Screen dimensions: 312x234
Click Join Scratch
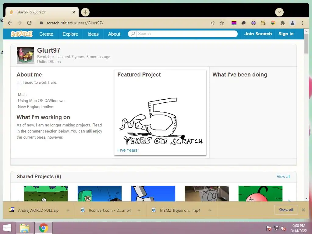tap(258, 34)
